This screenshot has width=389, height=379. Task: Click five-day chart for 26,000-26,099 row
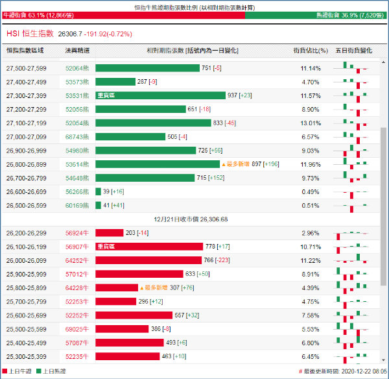tap(351, 259)
